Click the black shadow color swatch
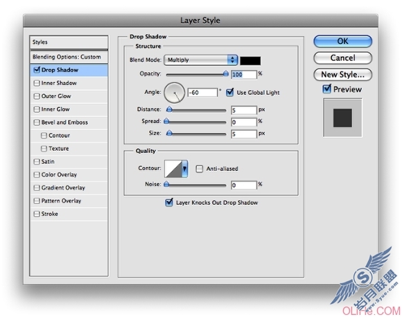The width and height of the screenshot is (402, 317). pos(250,60)
